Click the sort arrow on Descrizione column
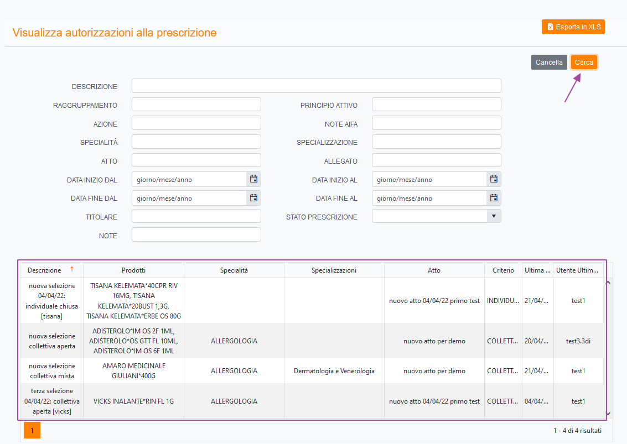This screenshot has width=627, height=444. [71, 270]
